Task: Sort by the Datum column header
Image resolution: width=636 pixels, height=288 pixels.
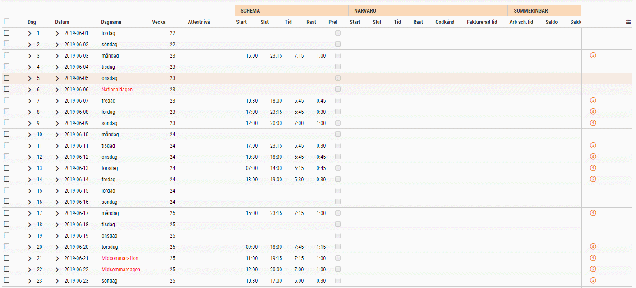Action: 62,22
